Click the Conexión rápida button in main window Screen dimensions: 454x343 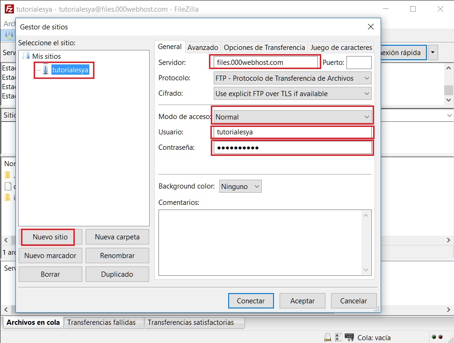point(403,53)
